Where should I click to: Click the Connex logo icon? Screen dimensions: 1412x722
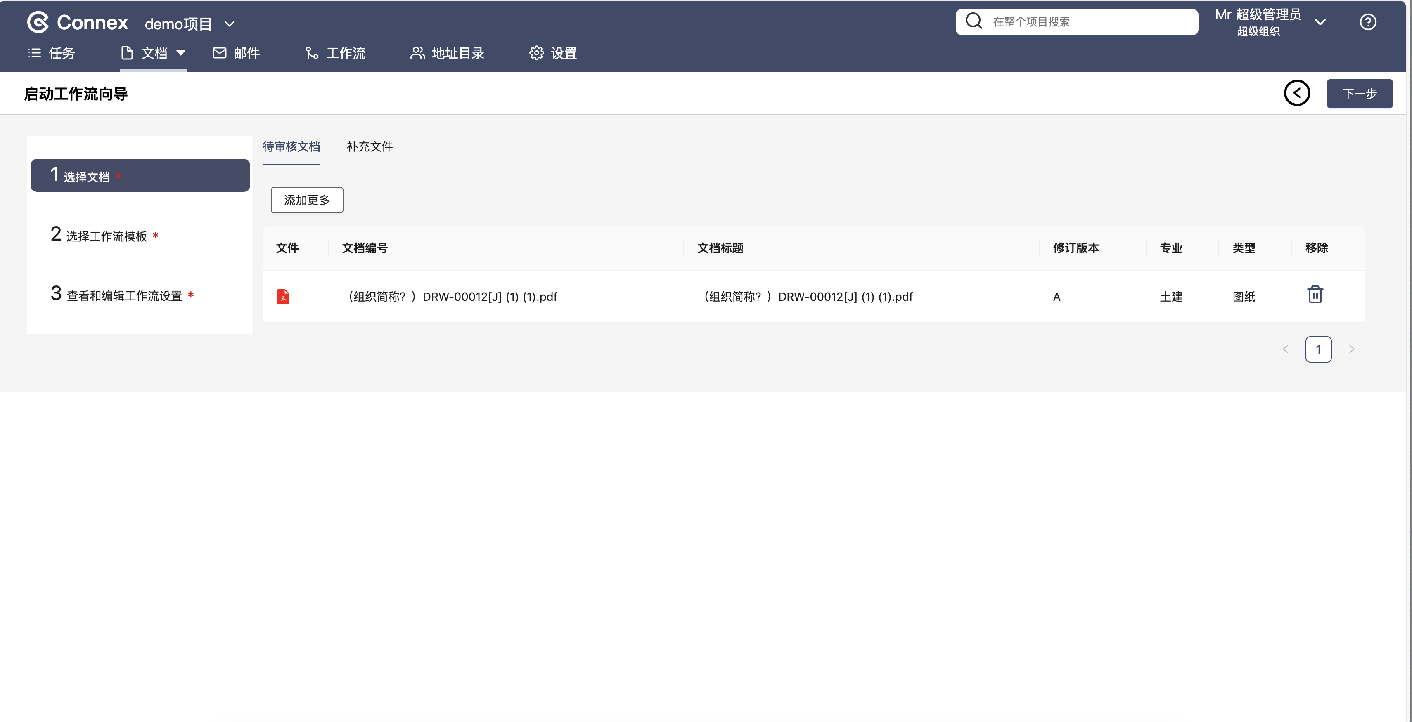click(38, 22)
